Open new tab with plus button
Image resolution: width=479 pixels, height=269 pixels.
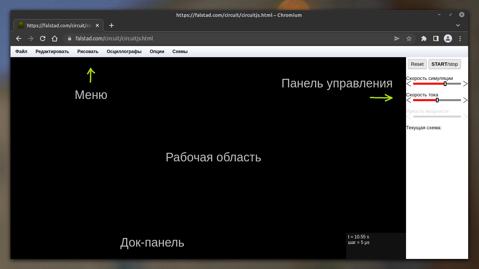pos(111,25)
